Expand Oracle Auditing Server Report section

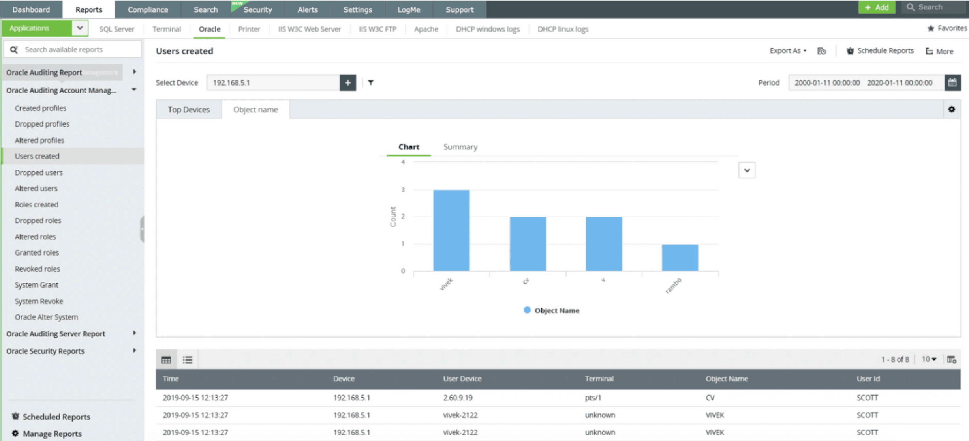click(134, 333)
